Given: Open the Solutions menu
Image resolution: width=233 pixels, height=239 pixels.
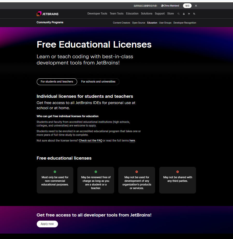Looking at the screenshot, I should point(147,13).
